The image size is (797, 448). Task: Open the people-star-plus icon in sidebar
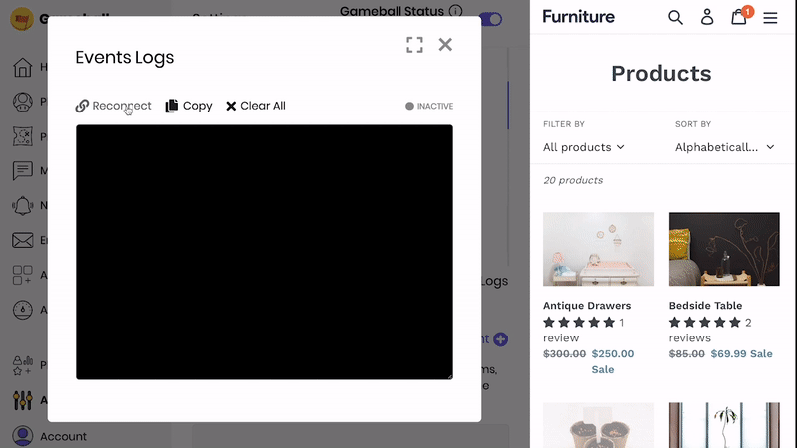22,365
